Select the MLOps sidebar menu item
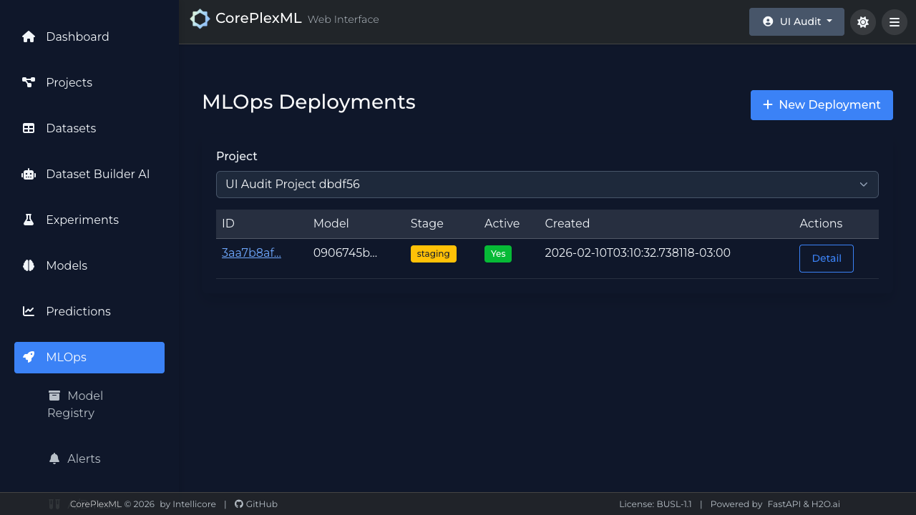 point(89,358)
